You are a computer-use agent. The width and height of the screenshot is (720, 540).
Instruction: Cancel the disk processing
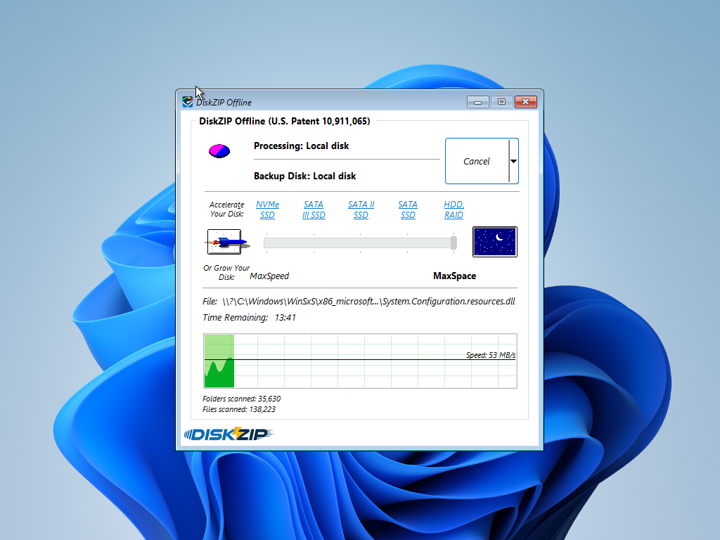(477, 161)
